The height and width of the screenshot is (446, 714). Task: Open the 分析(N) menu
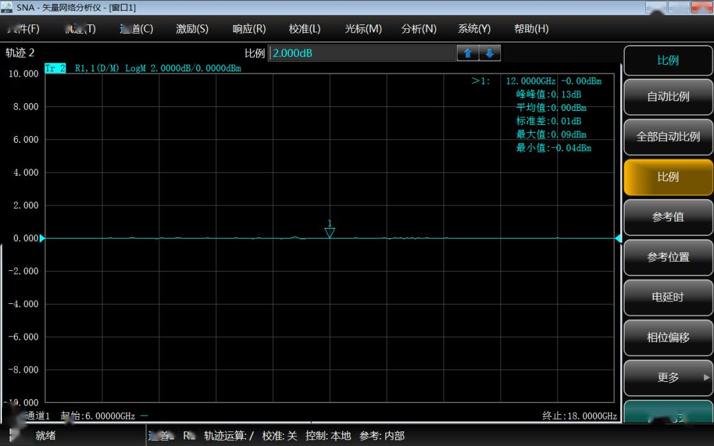418,29
